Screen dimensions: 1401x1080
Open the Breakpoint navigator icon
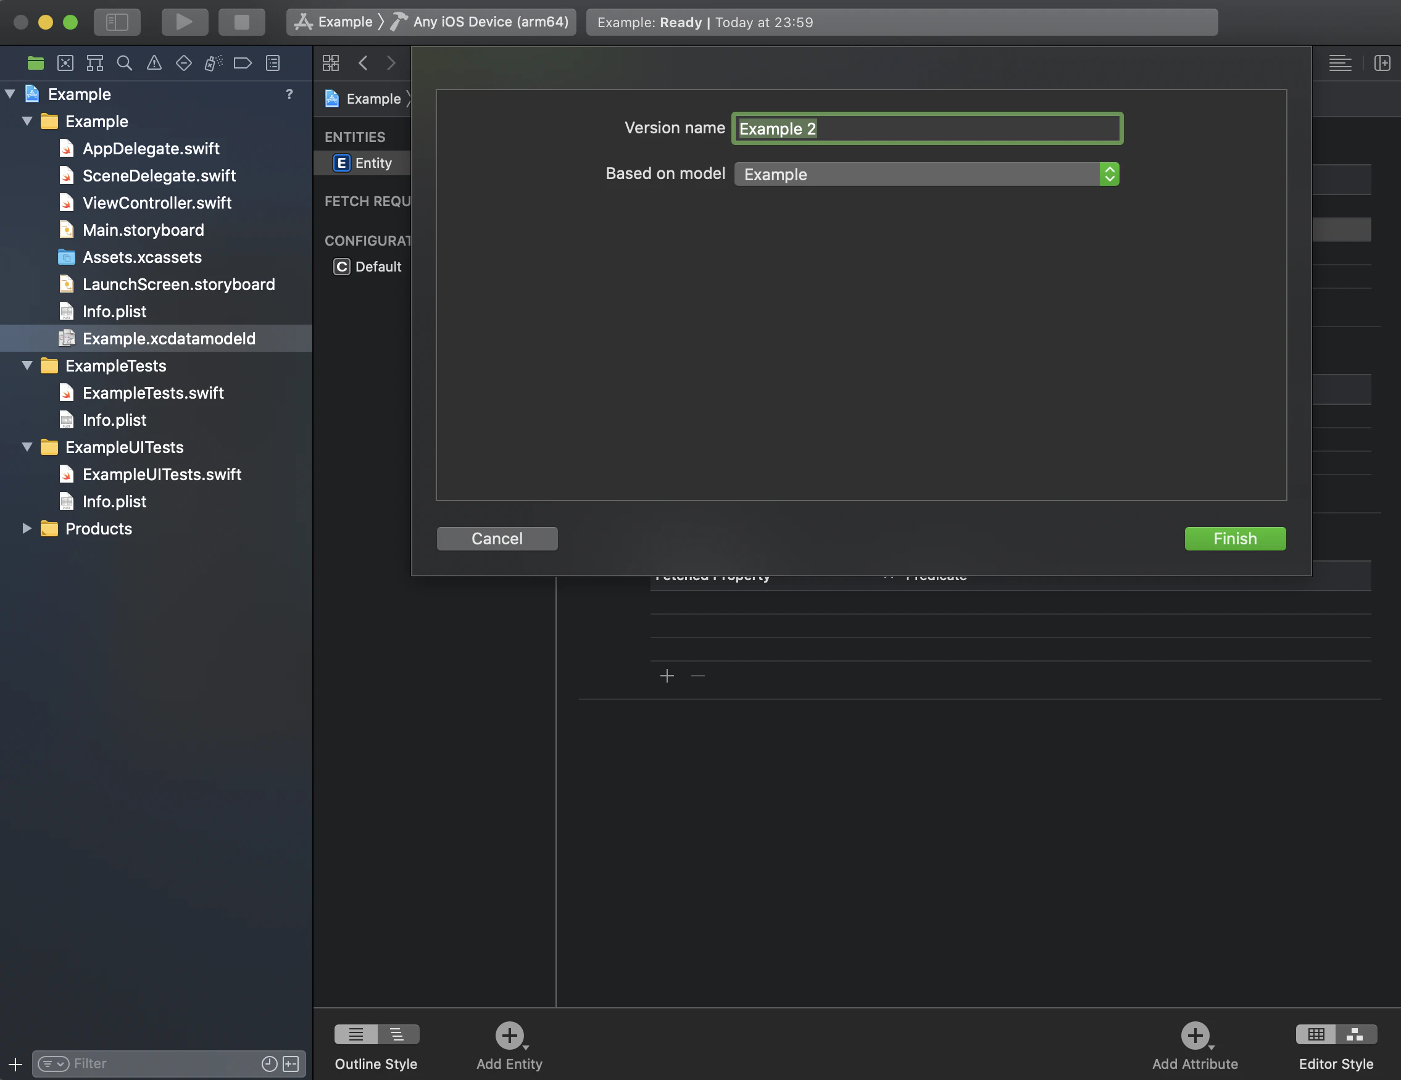[243, 63]
